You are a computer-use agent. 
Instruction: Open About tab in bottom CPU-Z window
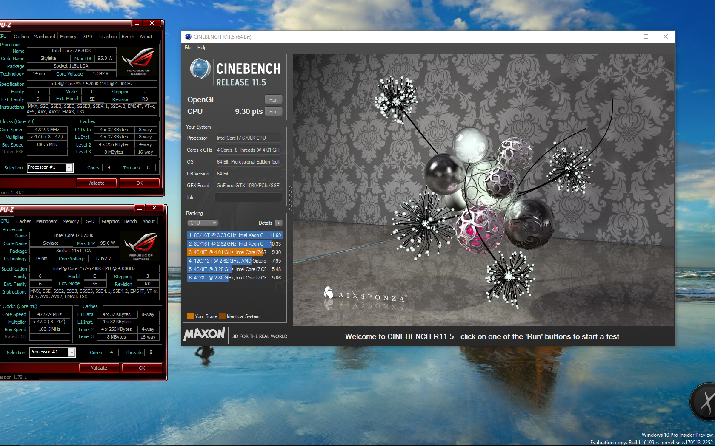point(149,221)
